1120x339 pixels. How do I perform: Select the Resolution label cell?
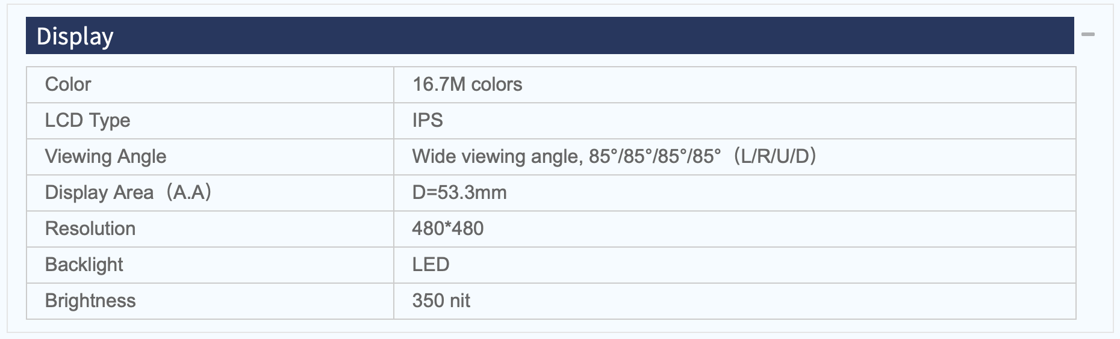click(x=210, y=229)
